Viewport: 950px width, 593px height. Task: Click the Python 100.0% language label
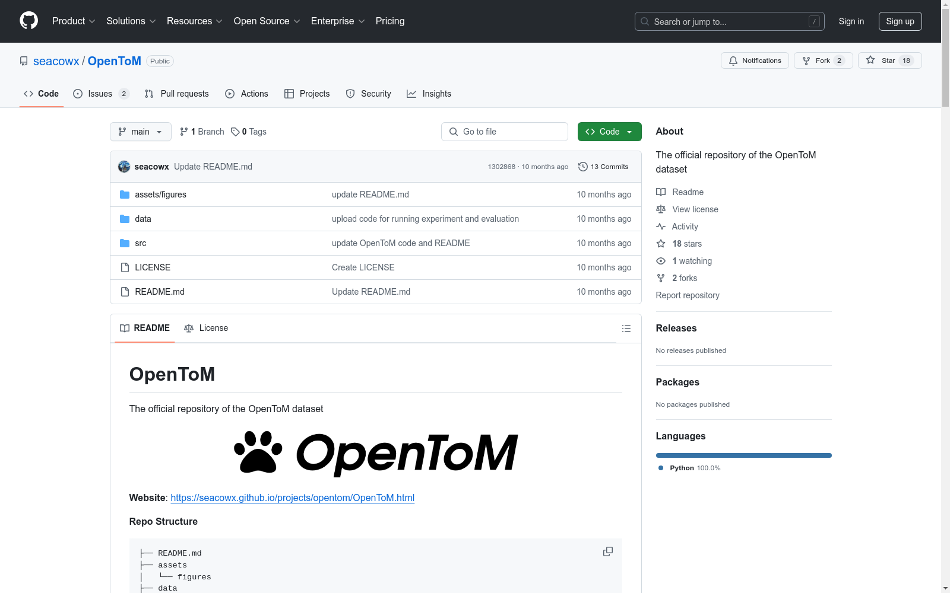pos(695,468)
